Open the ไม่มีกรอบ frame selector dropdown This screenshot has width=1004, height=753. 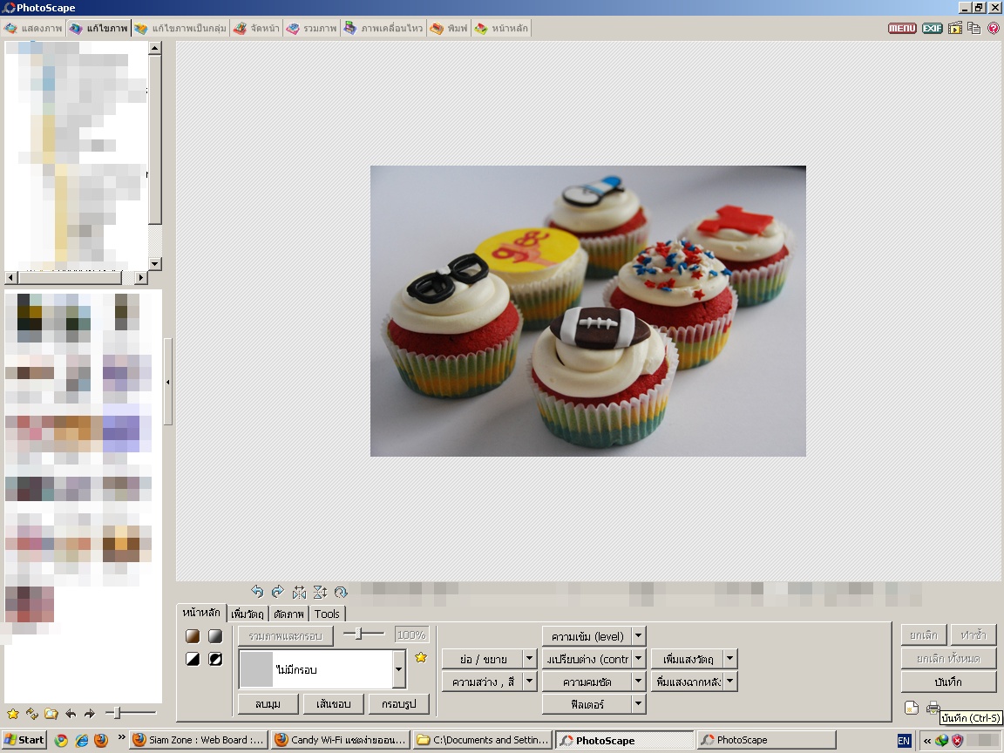(399, 669)
